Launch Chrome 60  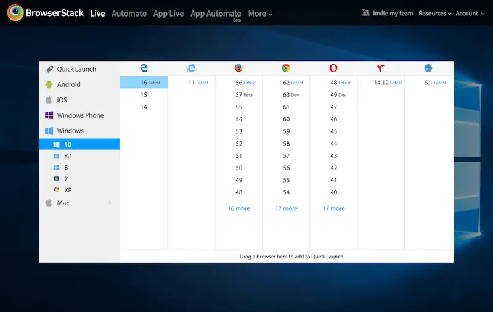coord(286,119)
